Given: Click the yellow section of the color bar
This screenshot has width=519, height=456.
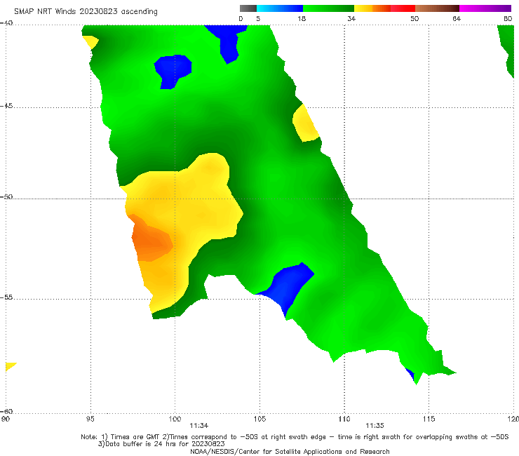Looking at the screenshot, I should coord(363,8).
